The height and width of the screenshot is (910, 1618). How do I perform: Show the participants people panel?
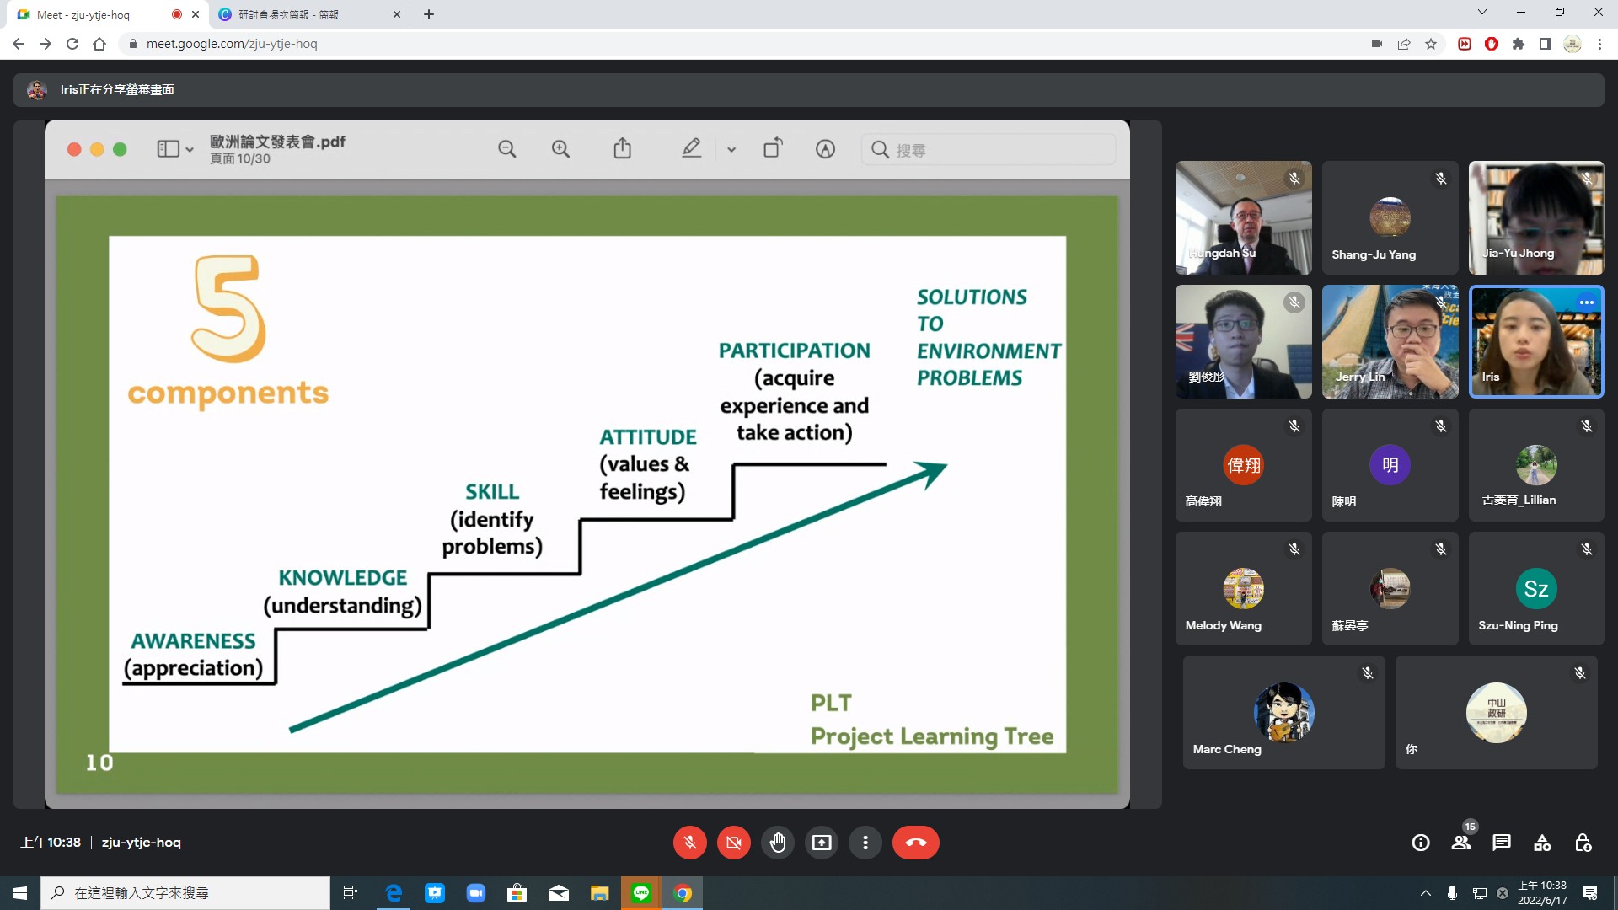[1461, 843]
